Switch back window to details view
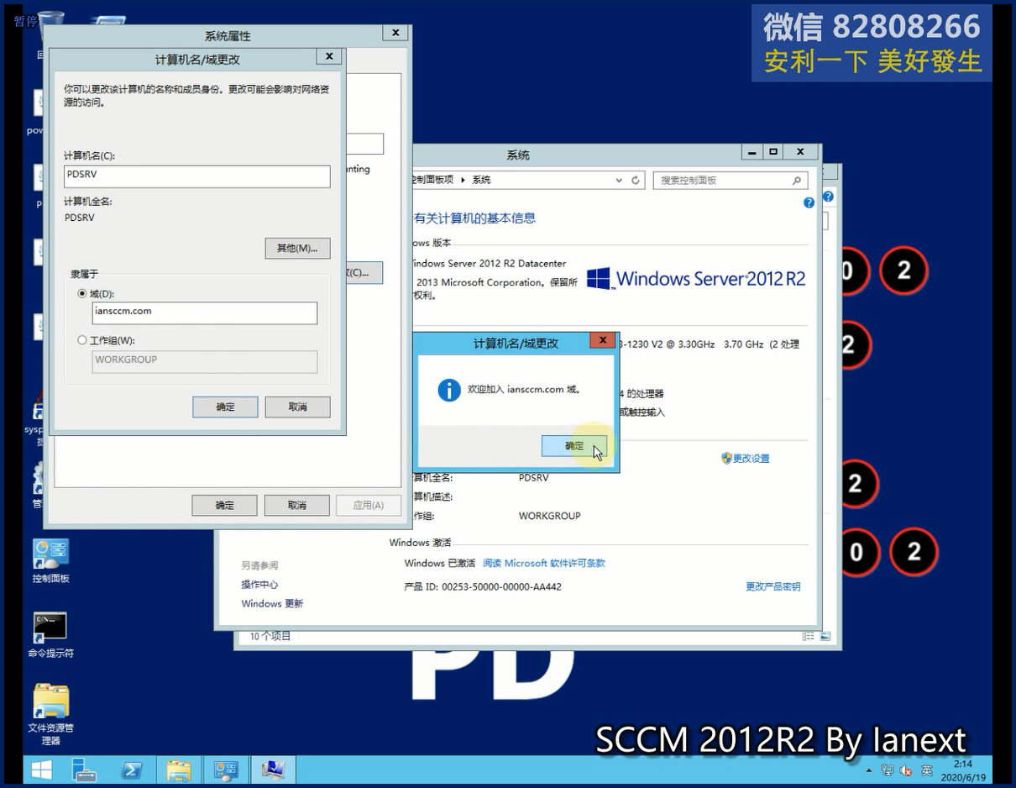The height and width of the screenshot is (788, 1016). [809, 637]
